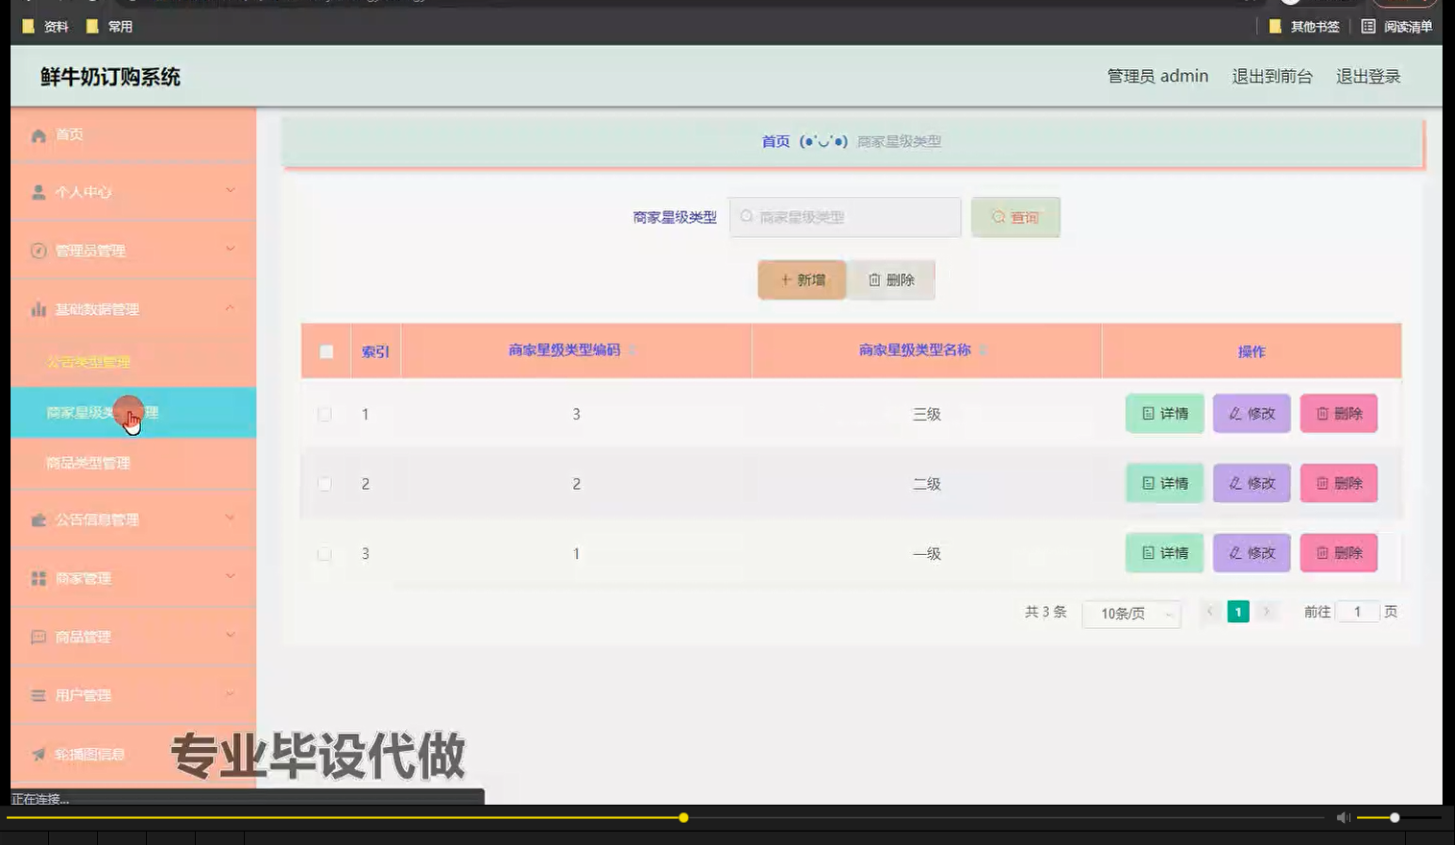Open 用户管理 via its list icon
Image resolution: width=1455 pixels, height=845 pixels.
click(x=37, y=694)
